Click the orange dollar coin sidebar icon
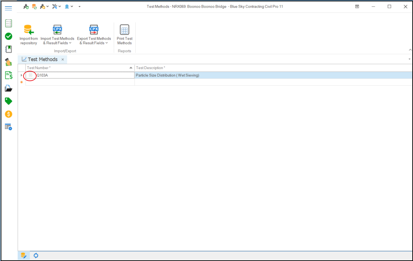413x261 pixels. 9,114
